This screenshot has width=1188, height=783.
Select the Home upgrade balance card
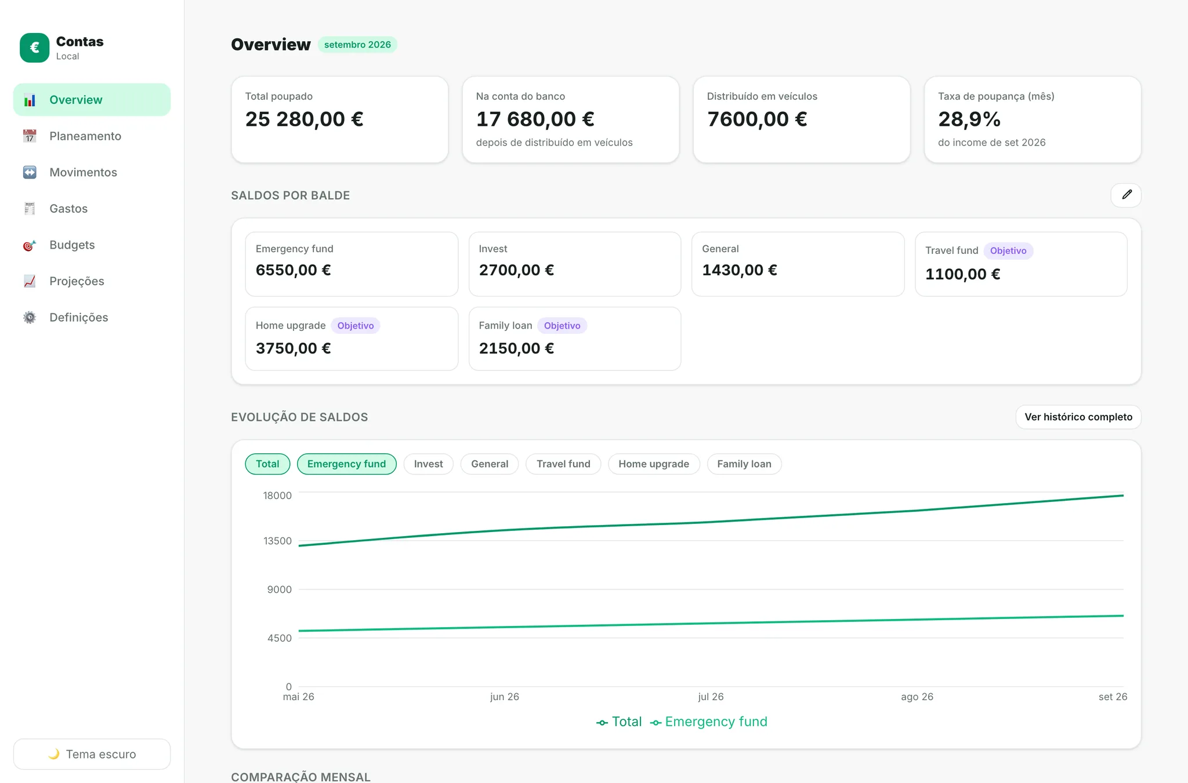pos(352,338)
